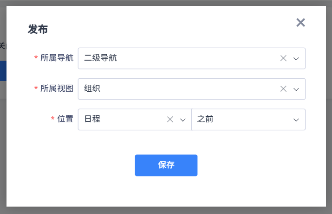Clear the 二级导航 selection

click(283, 58)
